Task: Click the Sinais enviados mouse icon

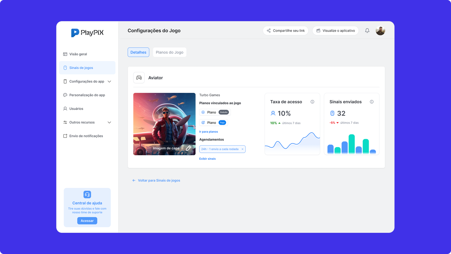Action: point(332,113)
